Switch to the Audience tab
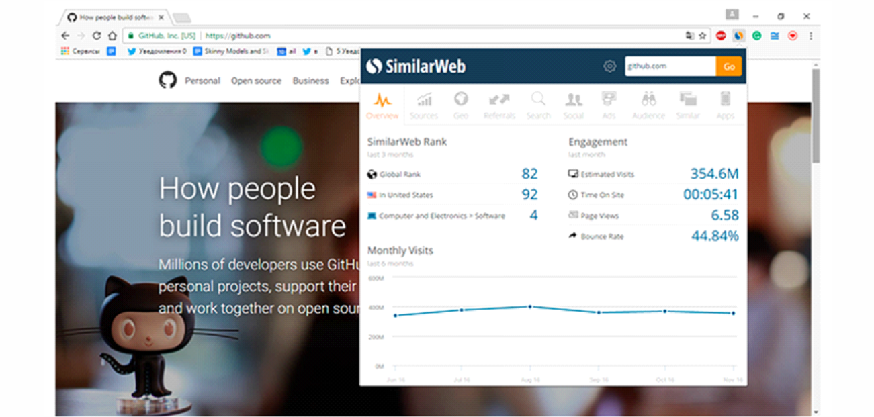Viewport: 874px width, 417px height. [x=648, y=106]
